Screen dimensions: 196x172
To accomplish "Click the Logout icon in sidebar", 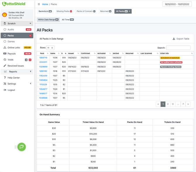I will pos(5,90).
